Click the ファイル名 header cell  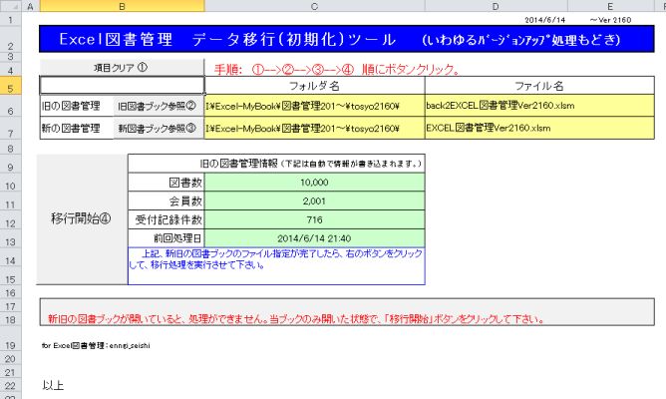coord(539,86)
